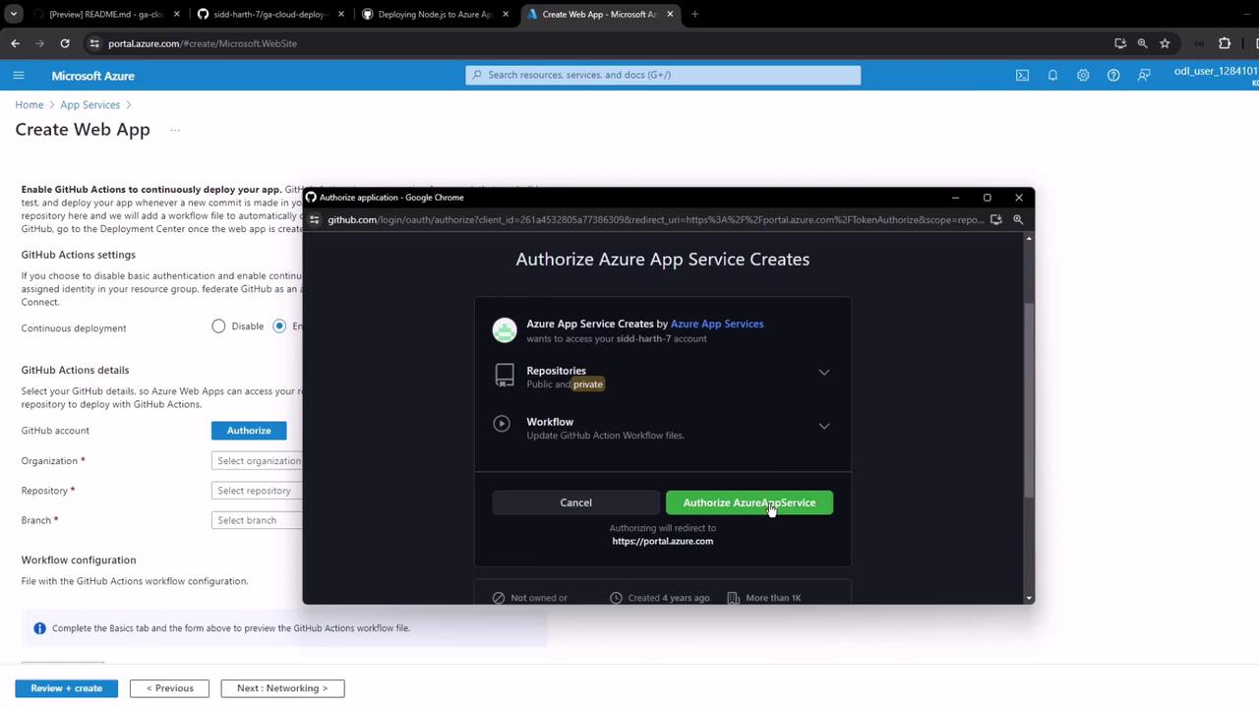Click the green Authorize AzureAppService button
Image resolution: width=1259 pixels, height=708 pixels.
pos(749,502)
